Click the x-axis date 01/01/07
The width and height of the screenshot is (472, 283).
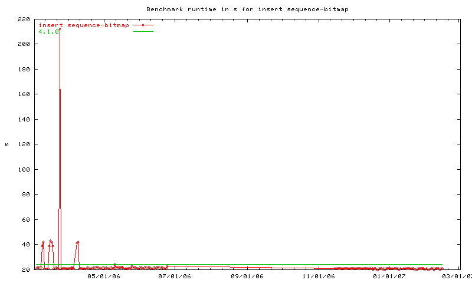[389, 276]
